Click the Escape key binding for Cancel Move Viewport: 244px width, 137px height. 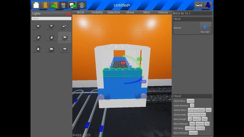click(x=191, y=101)
